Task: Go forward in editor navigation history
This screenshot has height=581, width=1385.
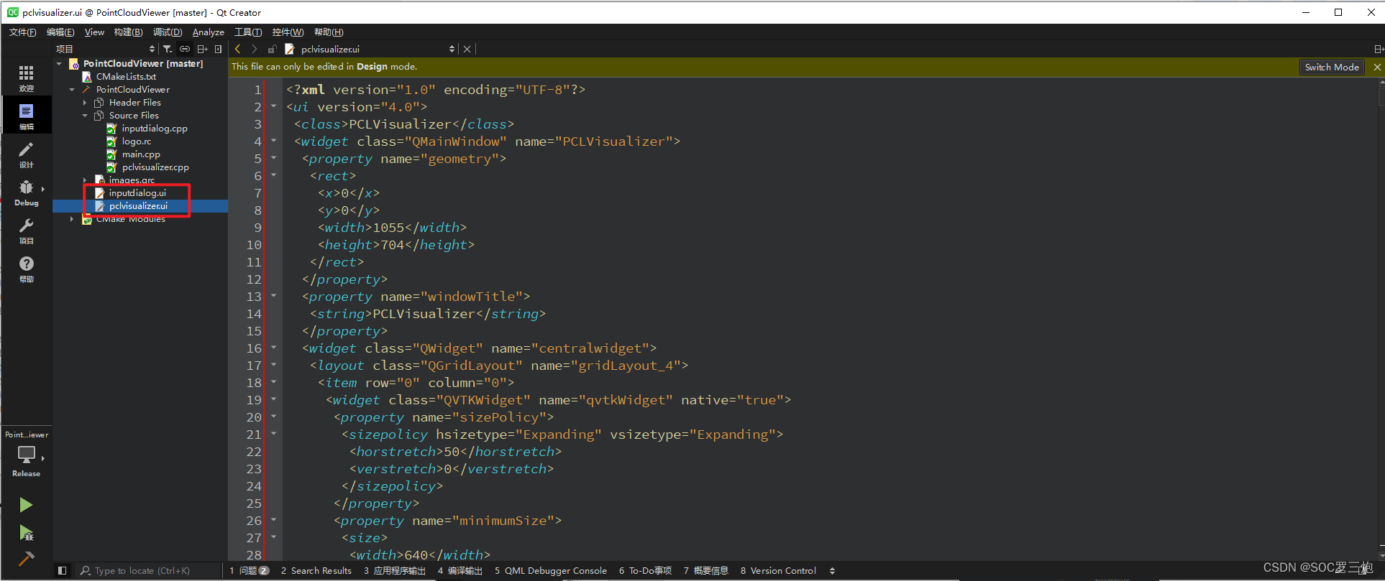Action: click(x=254, y=49)
